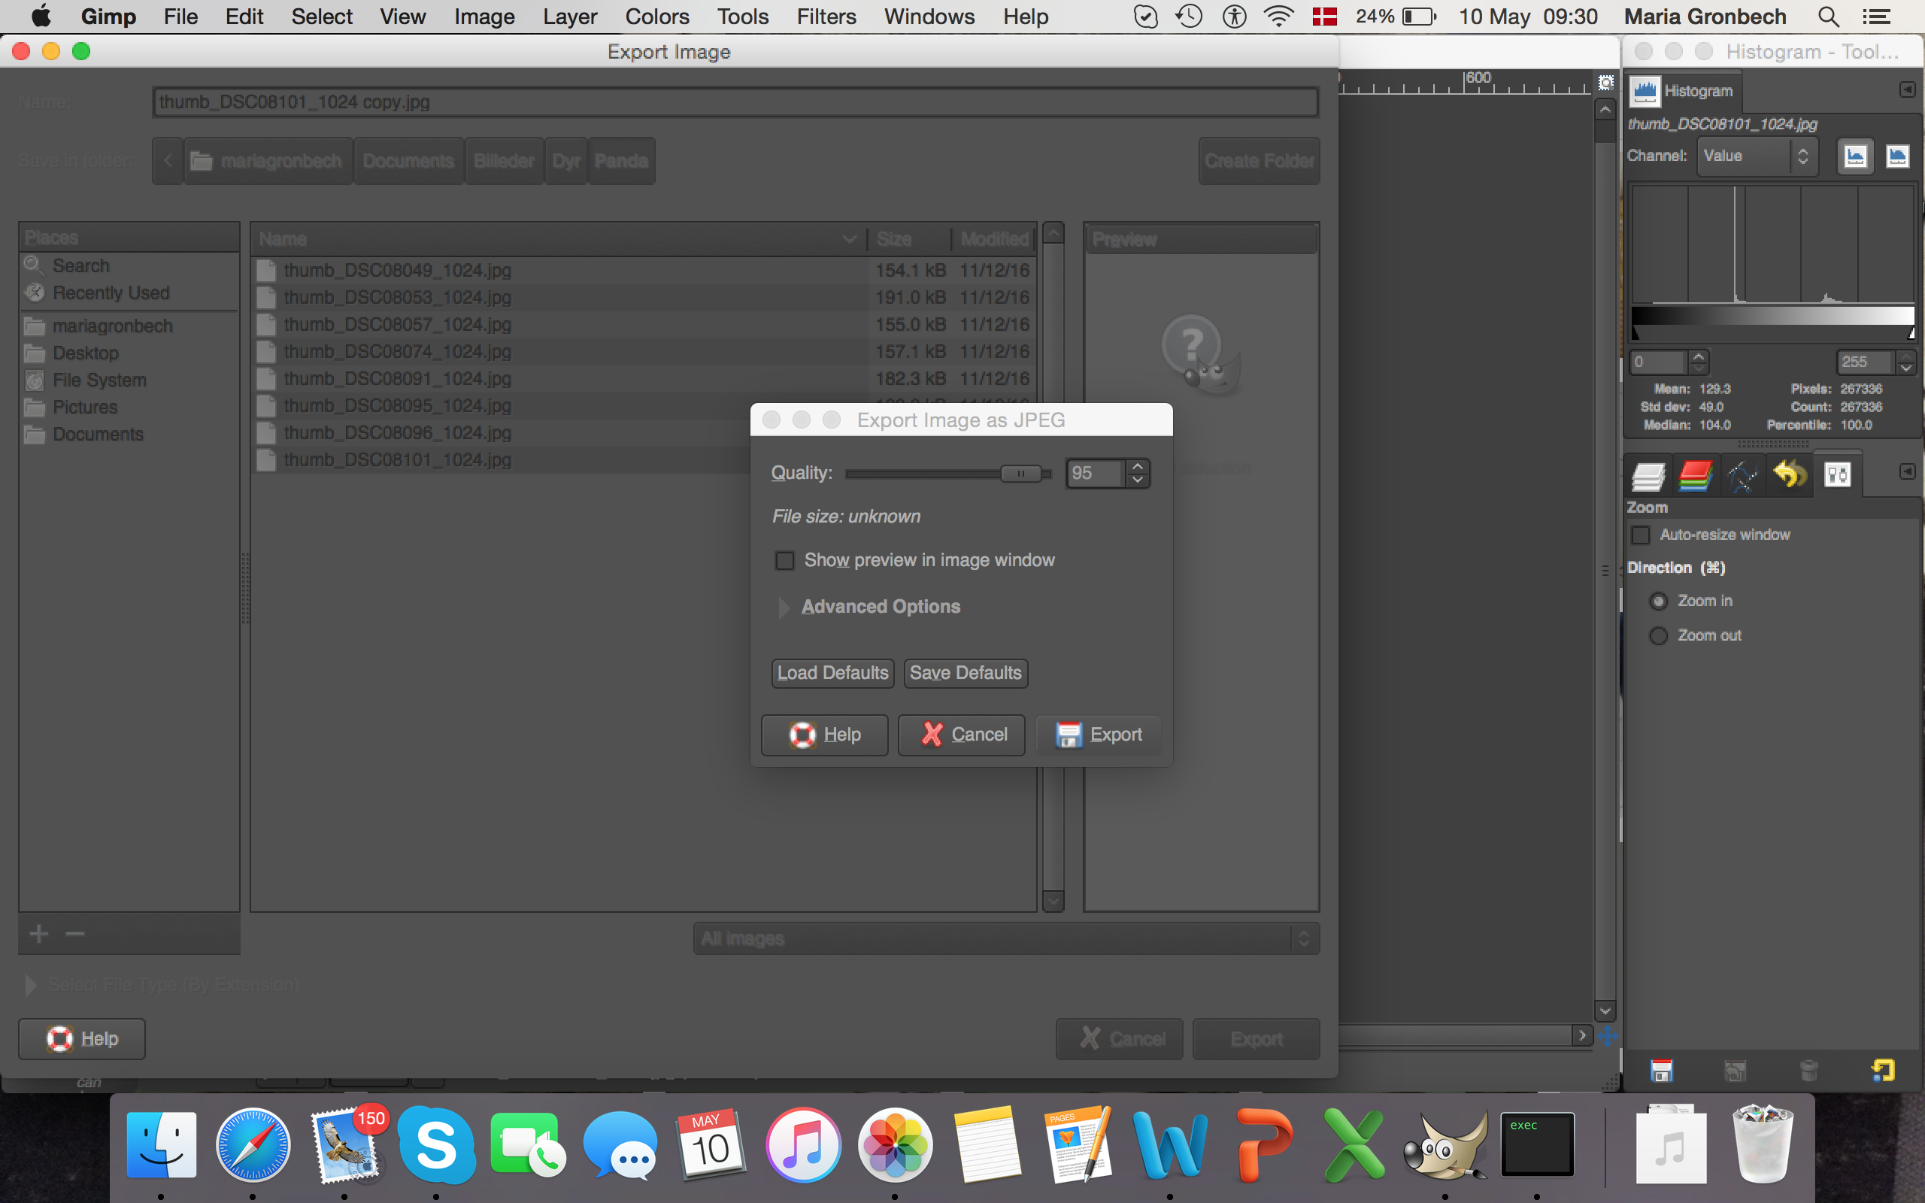Select the Zoom out radio option
Screen dimensions: 1925x1203
click(x=1659, y=636)
